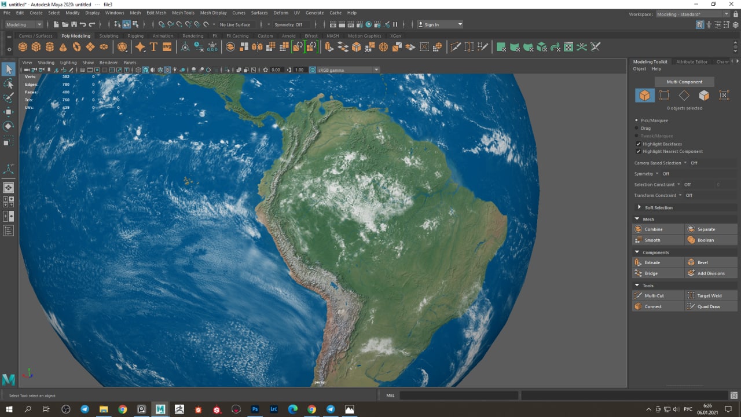Image resolution: width=741 pixels, height=417 pixels.
Task: Open the Edit Mesh menu
Action: (156, 12)
